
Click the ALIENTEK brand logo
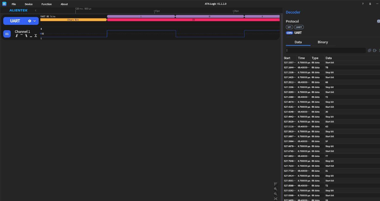(x=18, y=10)
